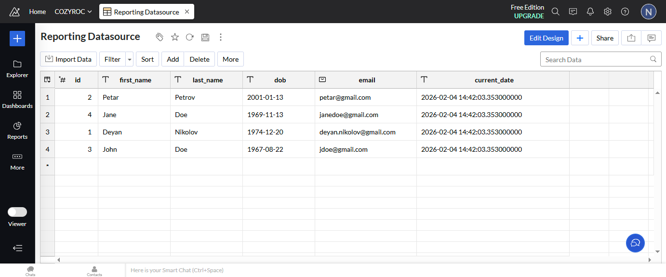Open Dashboards in the left sidebar
Image resolution: width=666 pixels, height=277 pixels.
click(x=17, y=99)
